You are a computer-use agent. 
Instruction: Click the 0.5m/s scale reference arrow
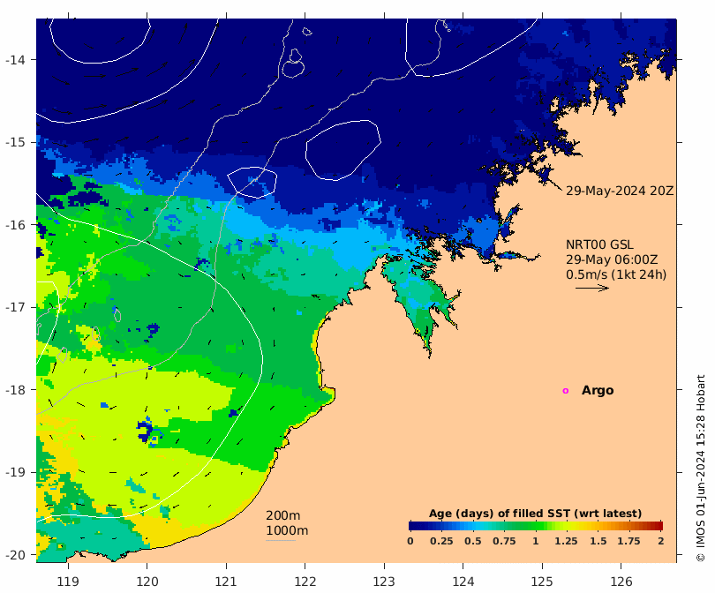click(592, 288)
